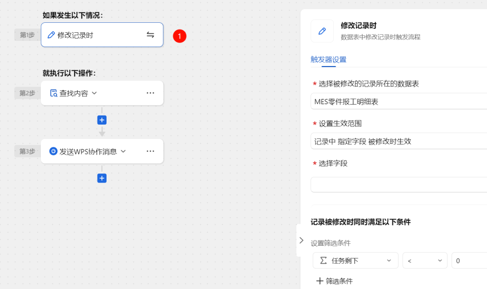
Task: Click the 查找内容 step title text
Action: coord(74,93)
